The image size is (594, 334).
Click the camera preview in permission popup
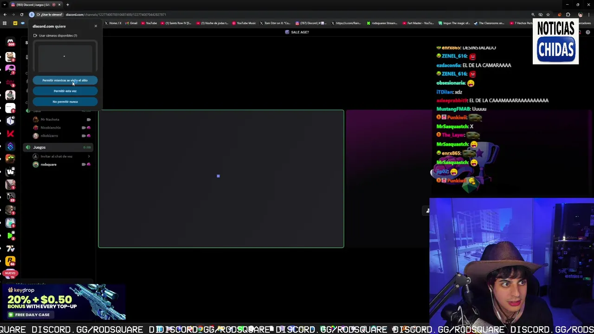click(65, 57)
